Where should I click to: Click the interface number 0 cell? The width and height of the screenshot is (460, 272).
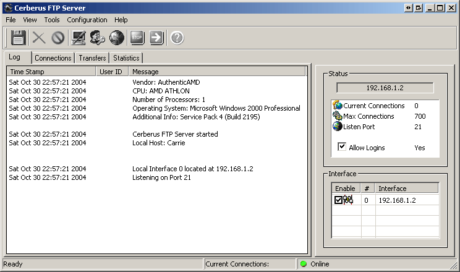pos(367,200)
